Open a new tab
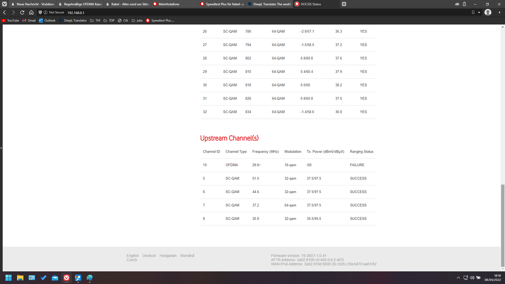 click(344, 4)
